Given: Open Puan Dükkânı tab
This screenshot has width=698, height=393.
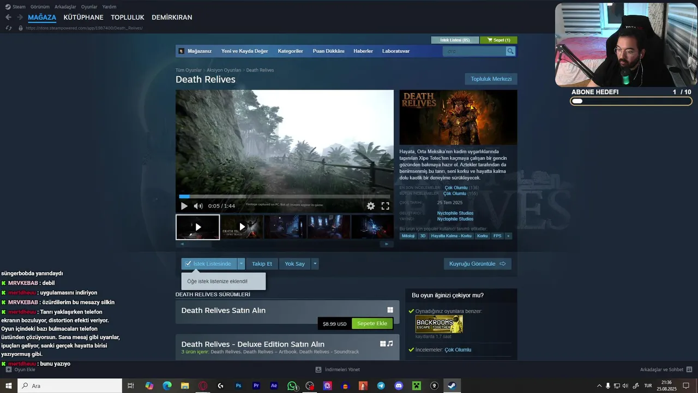Looking at the screenshot, I should click(328, 51).
